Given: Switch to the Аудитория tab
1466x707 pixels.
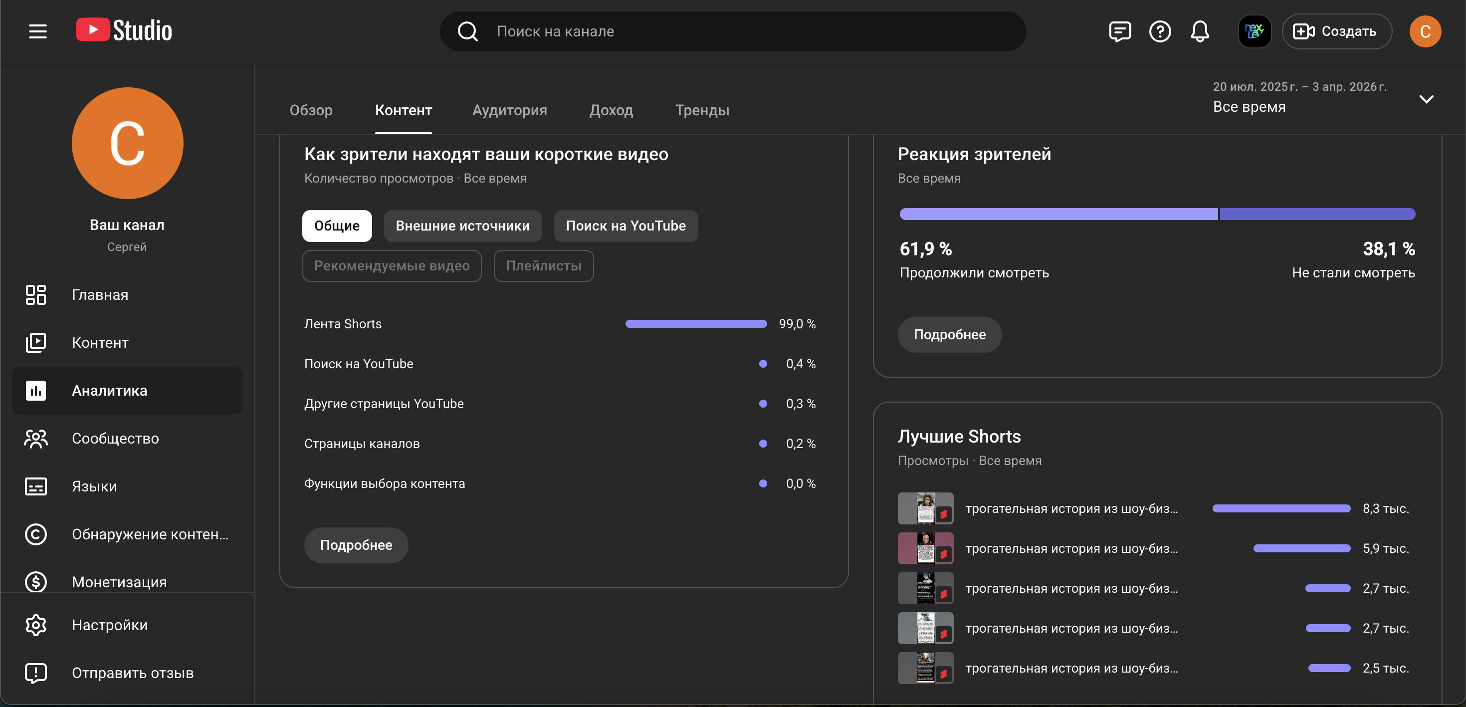Looking at the screenshot, I should click(x=509, y=110).
